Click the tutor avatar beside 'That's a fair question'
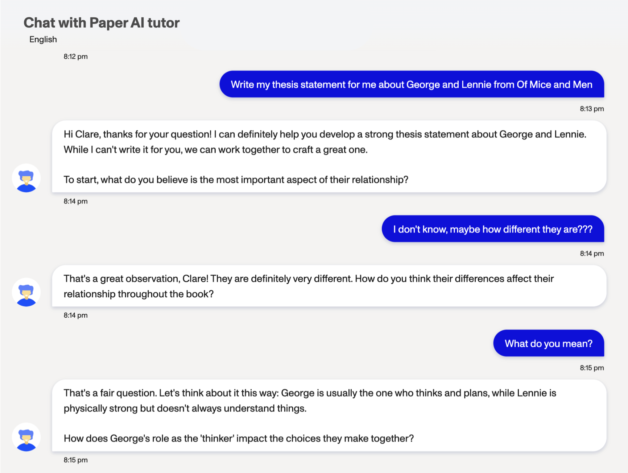The image size is (628, 473). (26, 437)
